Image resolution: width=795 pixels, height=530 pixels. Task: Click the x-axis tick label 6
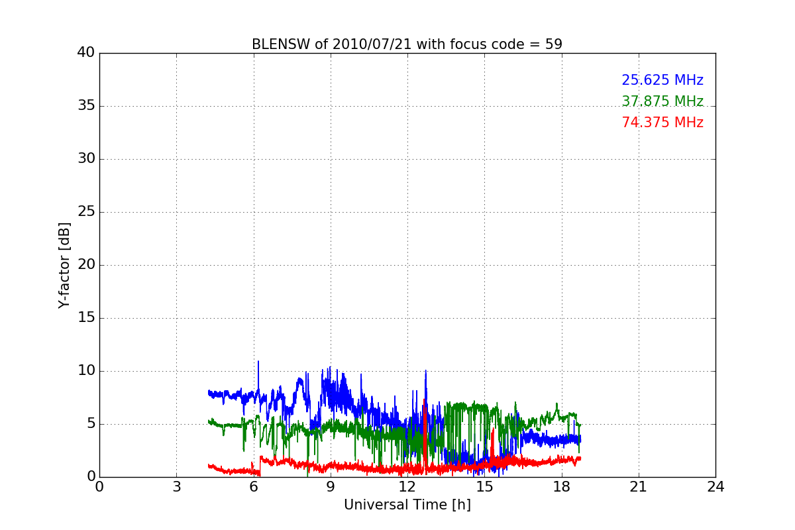(x=254, y=487)
